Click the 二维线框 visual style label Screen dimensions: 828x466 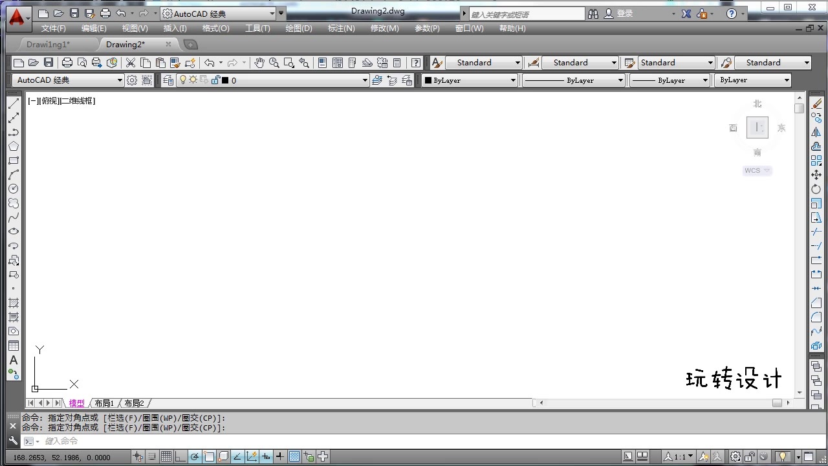[x=76, y=101]
